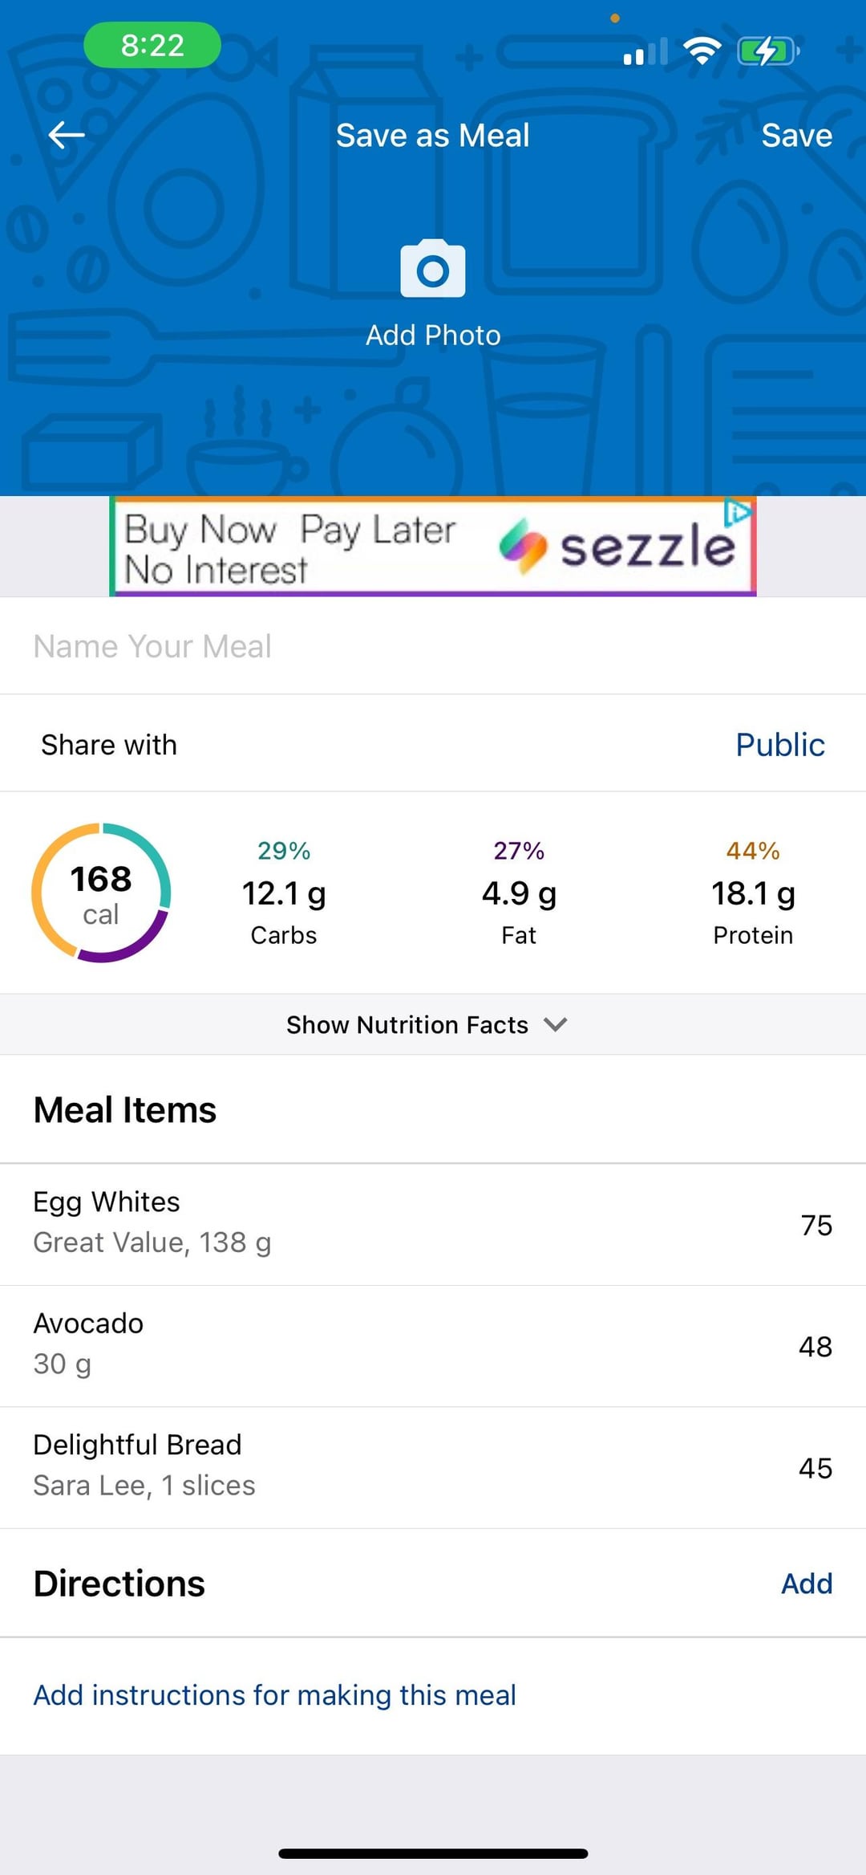Image resolution: width=866 pixels, height=1875 pixels.
Task: Open Add instructions for making this meal
Action: point(274,1694)
